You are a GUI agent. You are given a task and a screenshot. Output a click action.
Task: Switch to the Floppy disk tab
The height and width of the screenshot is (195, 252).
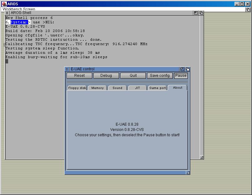pos(77,88)
